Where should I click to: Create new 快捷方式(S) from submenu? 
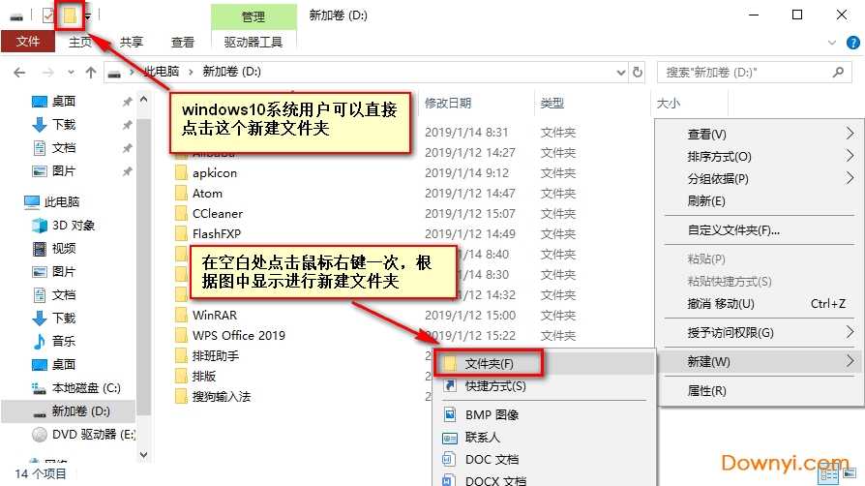[544, 385]
